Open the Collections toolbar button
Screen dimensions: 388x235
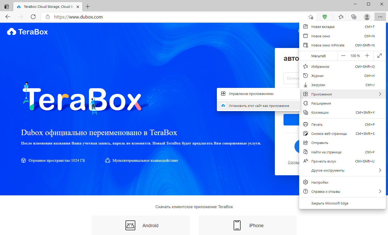click(x=354, y=17)
